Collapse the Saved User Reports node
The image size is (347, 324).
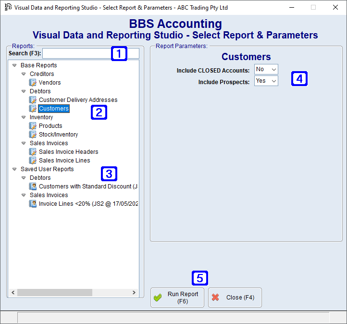click(x=14, y=169)
